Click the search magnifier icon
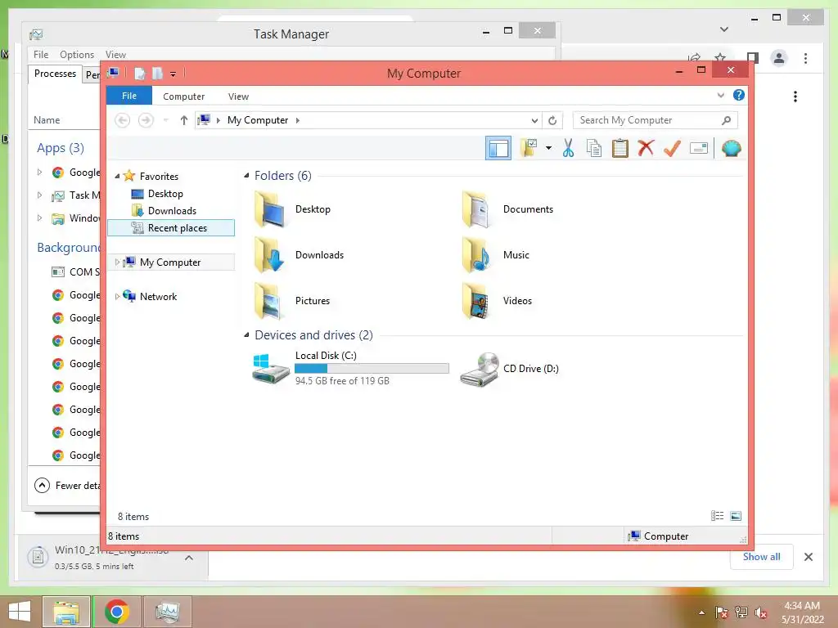The height and width of the screenshot is (628, 838). (726, 120)
